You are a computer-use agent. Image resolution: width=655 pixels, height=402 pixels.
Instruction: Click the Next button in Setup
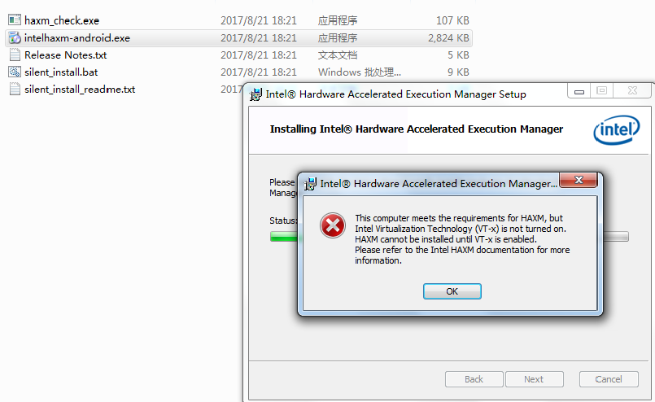535,379
